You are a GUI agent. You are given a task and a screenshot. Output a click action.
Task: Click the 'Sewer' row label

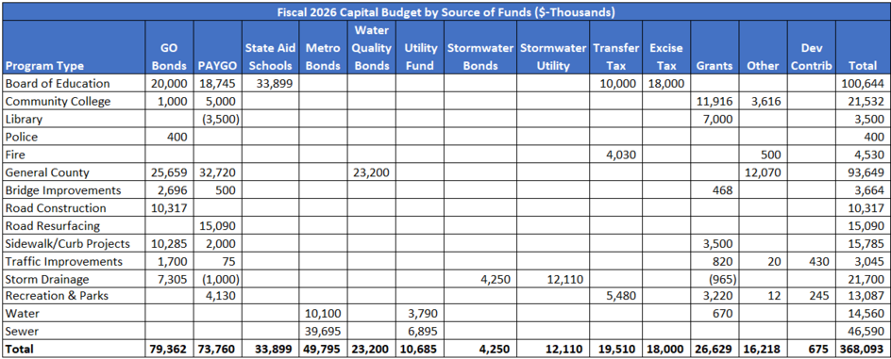(x=21, y=333)
